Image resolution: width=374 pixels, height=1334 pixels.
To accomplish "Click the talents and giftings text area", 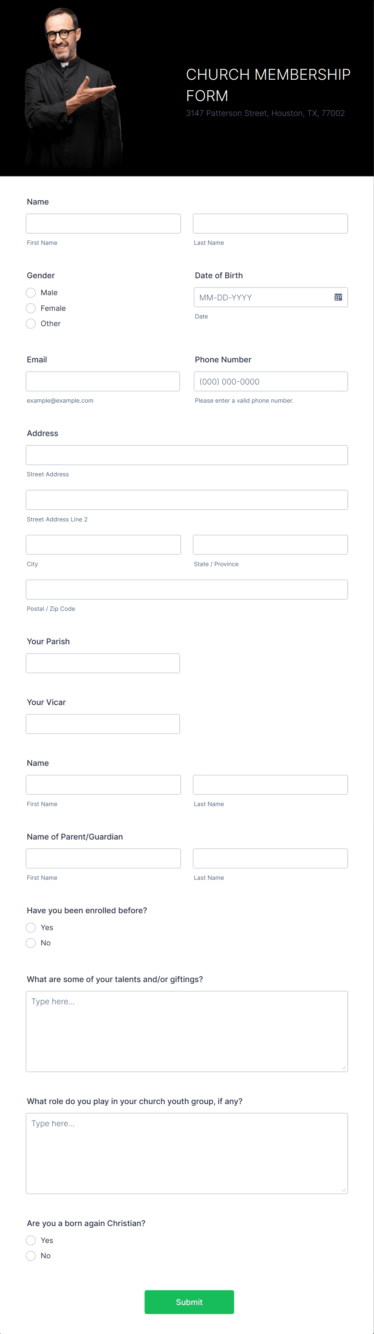I will point(187,1031).
